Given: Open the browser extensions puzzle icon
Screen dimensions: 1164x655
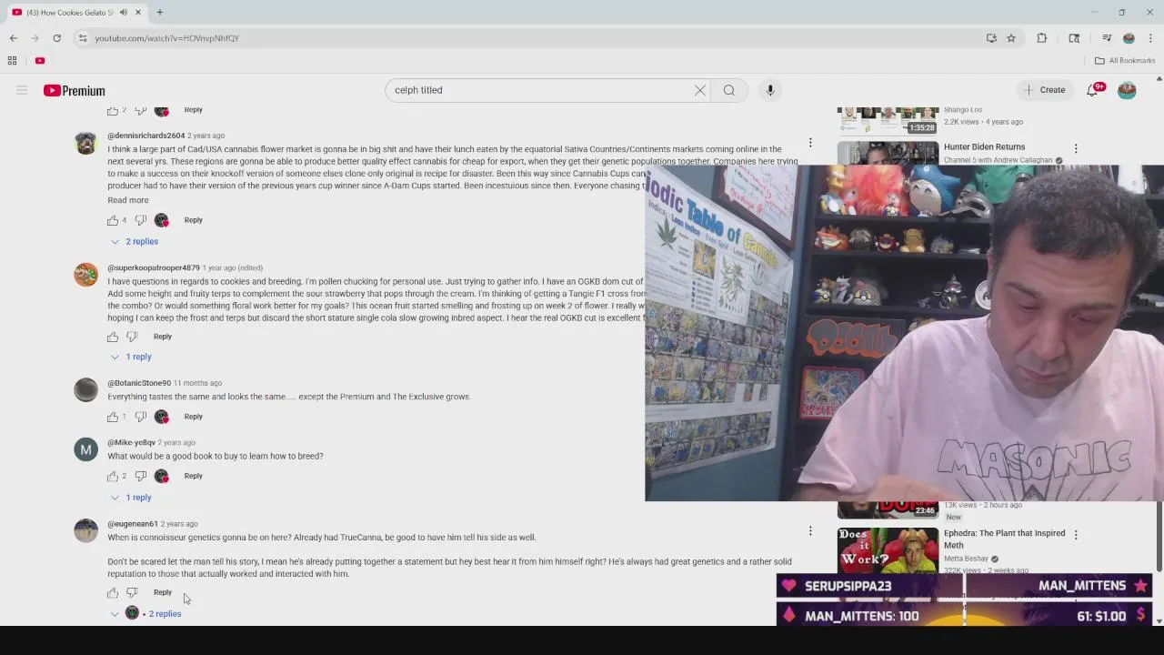Looking at the screenshot, I should coord(1042,38).
